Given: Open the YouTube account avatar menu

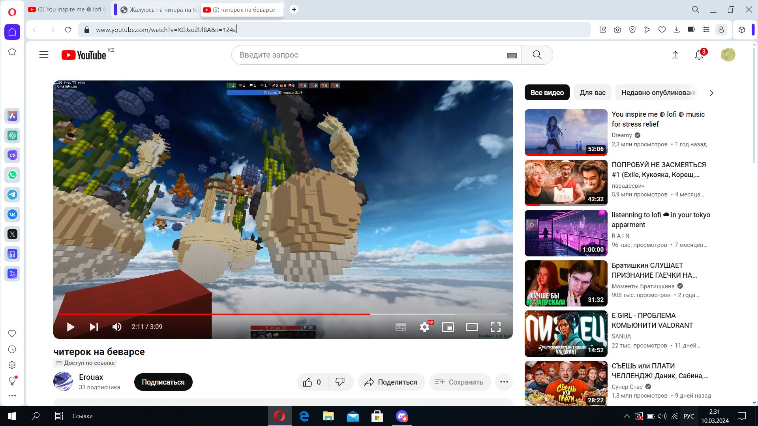Looking at the screenshot, I should pyautogui.click(x=728, y=55).
